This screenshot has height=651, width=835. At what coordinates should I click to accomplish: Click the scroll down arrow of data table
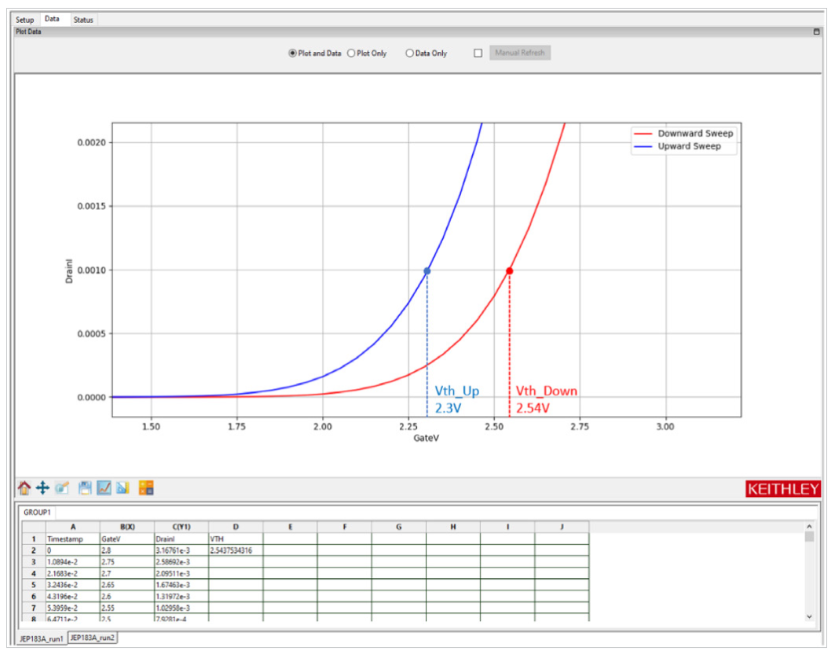809,616
